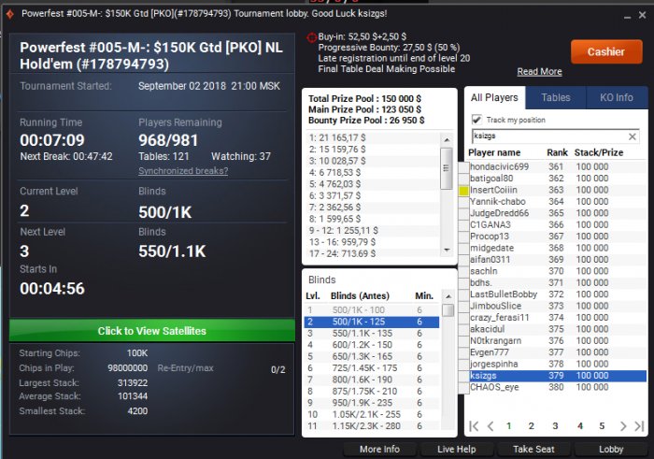This screenshot has width=654, height=459.
Task: Switch to the Tables tab
Action: pyautogui.click(x=556, y=97)
